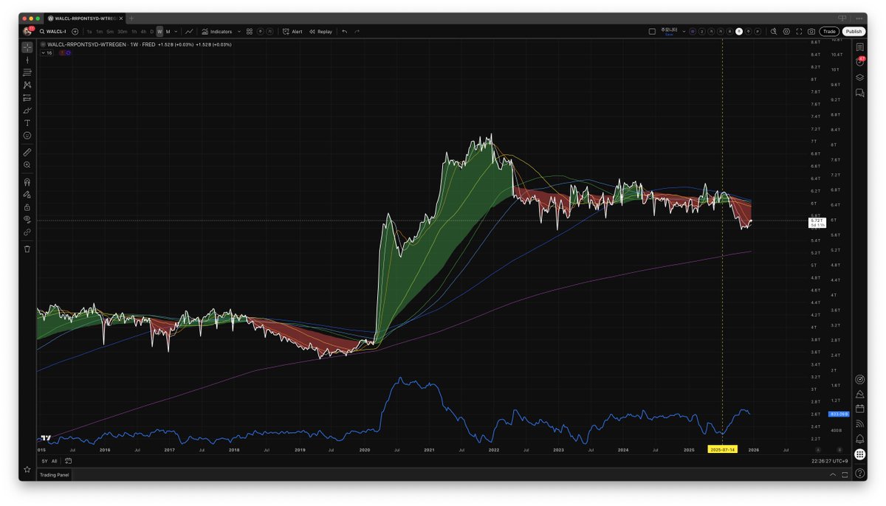This screenshot has height=506, width=886.
Task: Select the 1m time interval
Action: click(100, 32)
